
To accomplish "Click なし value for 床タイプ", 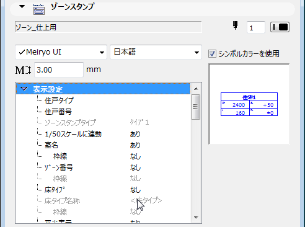I will pos(135,190).
